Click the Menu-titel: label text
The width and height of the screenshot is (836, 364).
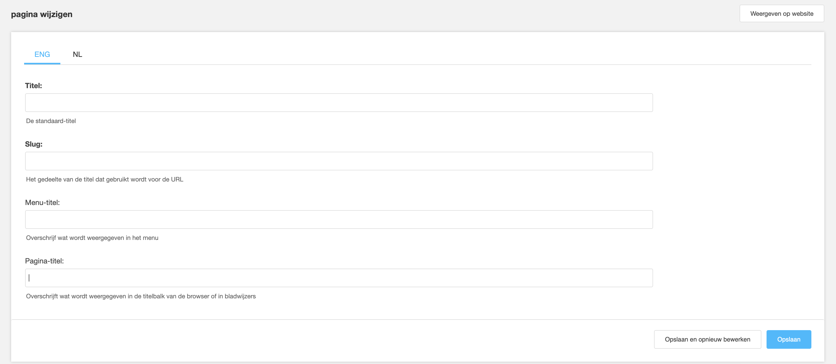click(x=42, y=203)
